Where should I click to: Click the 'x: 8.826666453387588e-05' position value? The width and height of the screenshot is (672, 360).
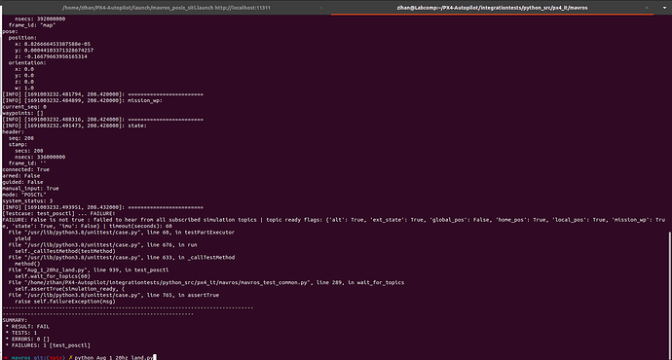point(53,44)
